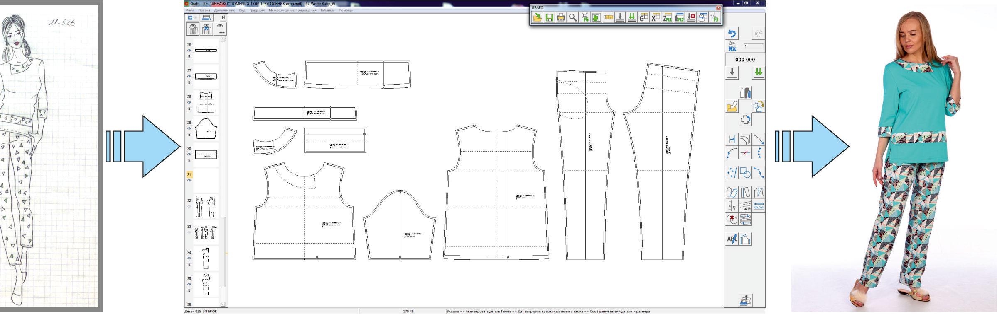Click the yellow folder insert-part icon
Viewport: 997px width, 314px height.
coord(732,106)
